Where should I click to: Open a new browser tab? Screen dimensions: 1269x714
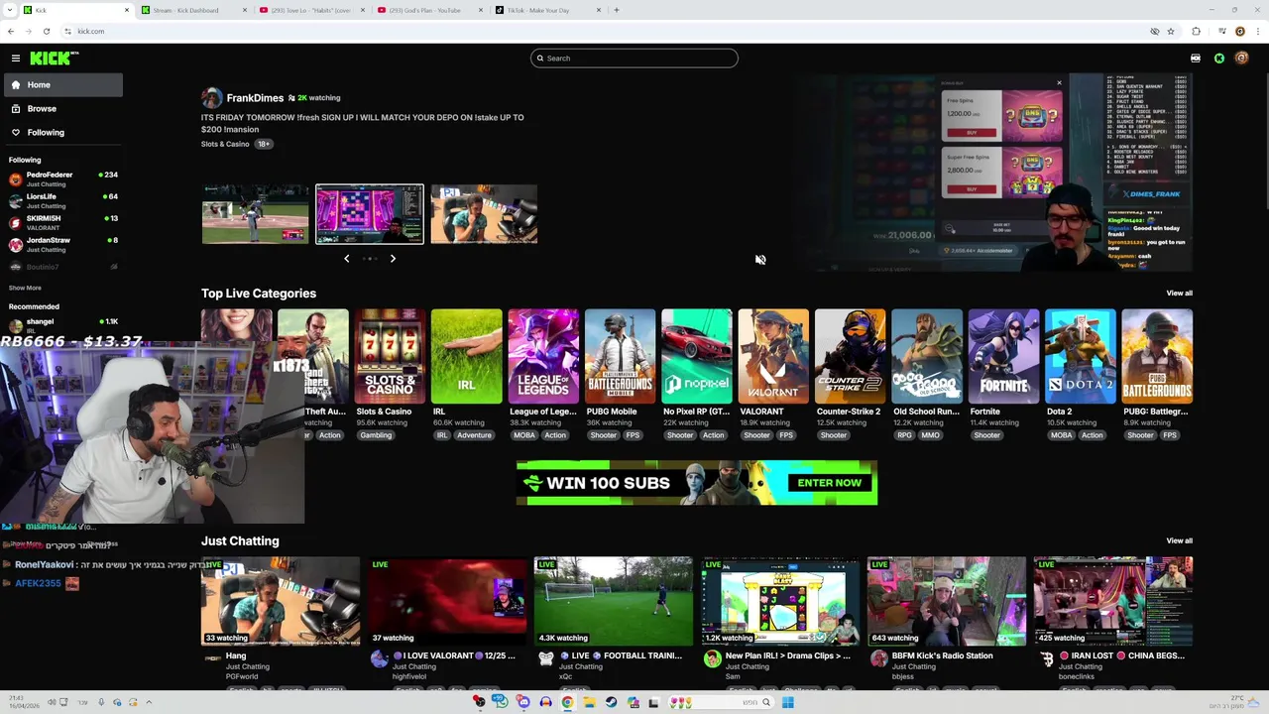pos(617,10)
